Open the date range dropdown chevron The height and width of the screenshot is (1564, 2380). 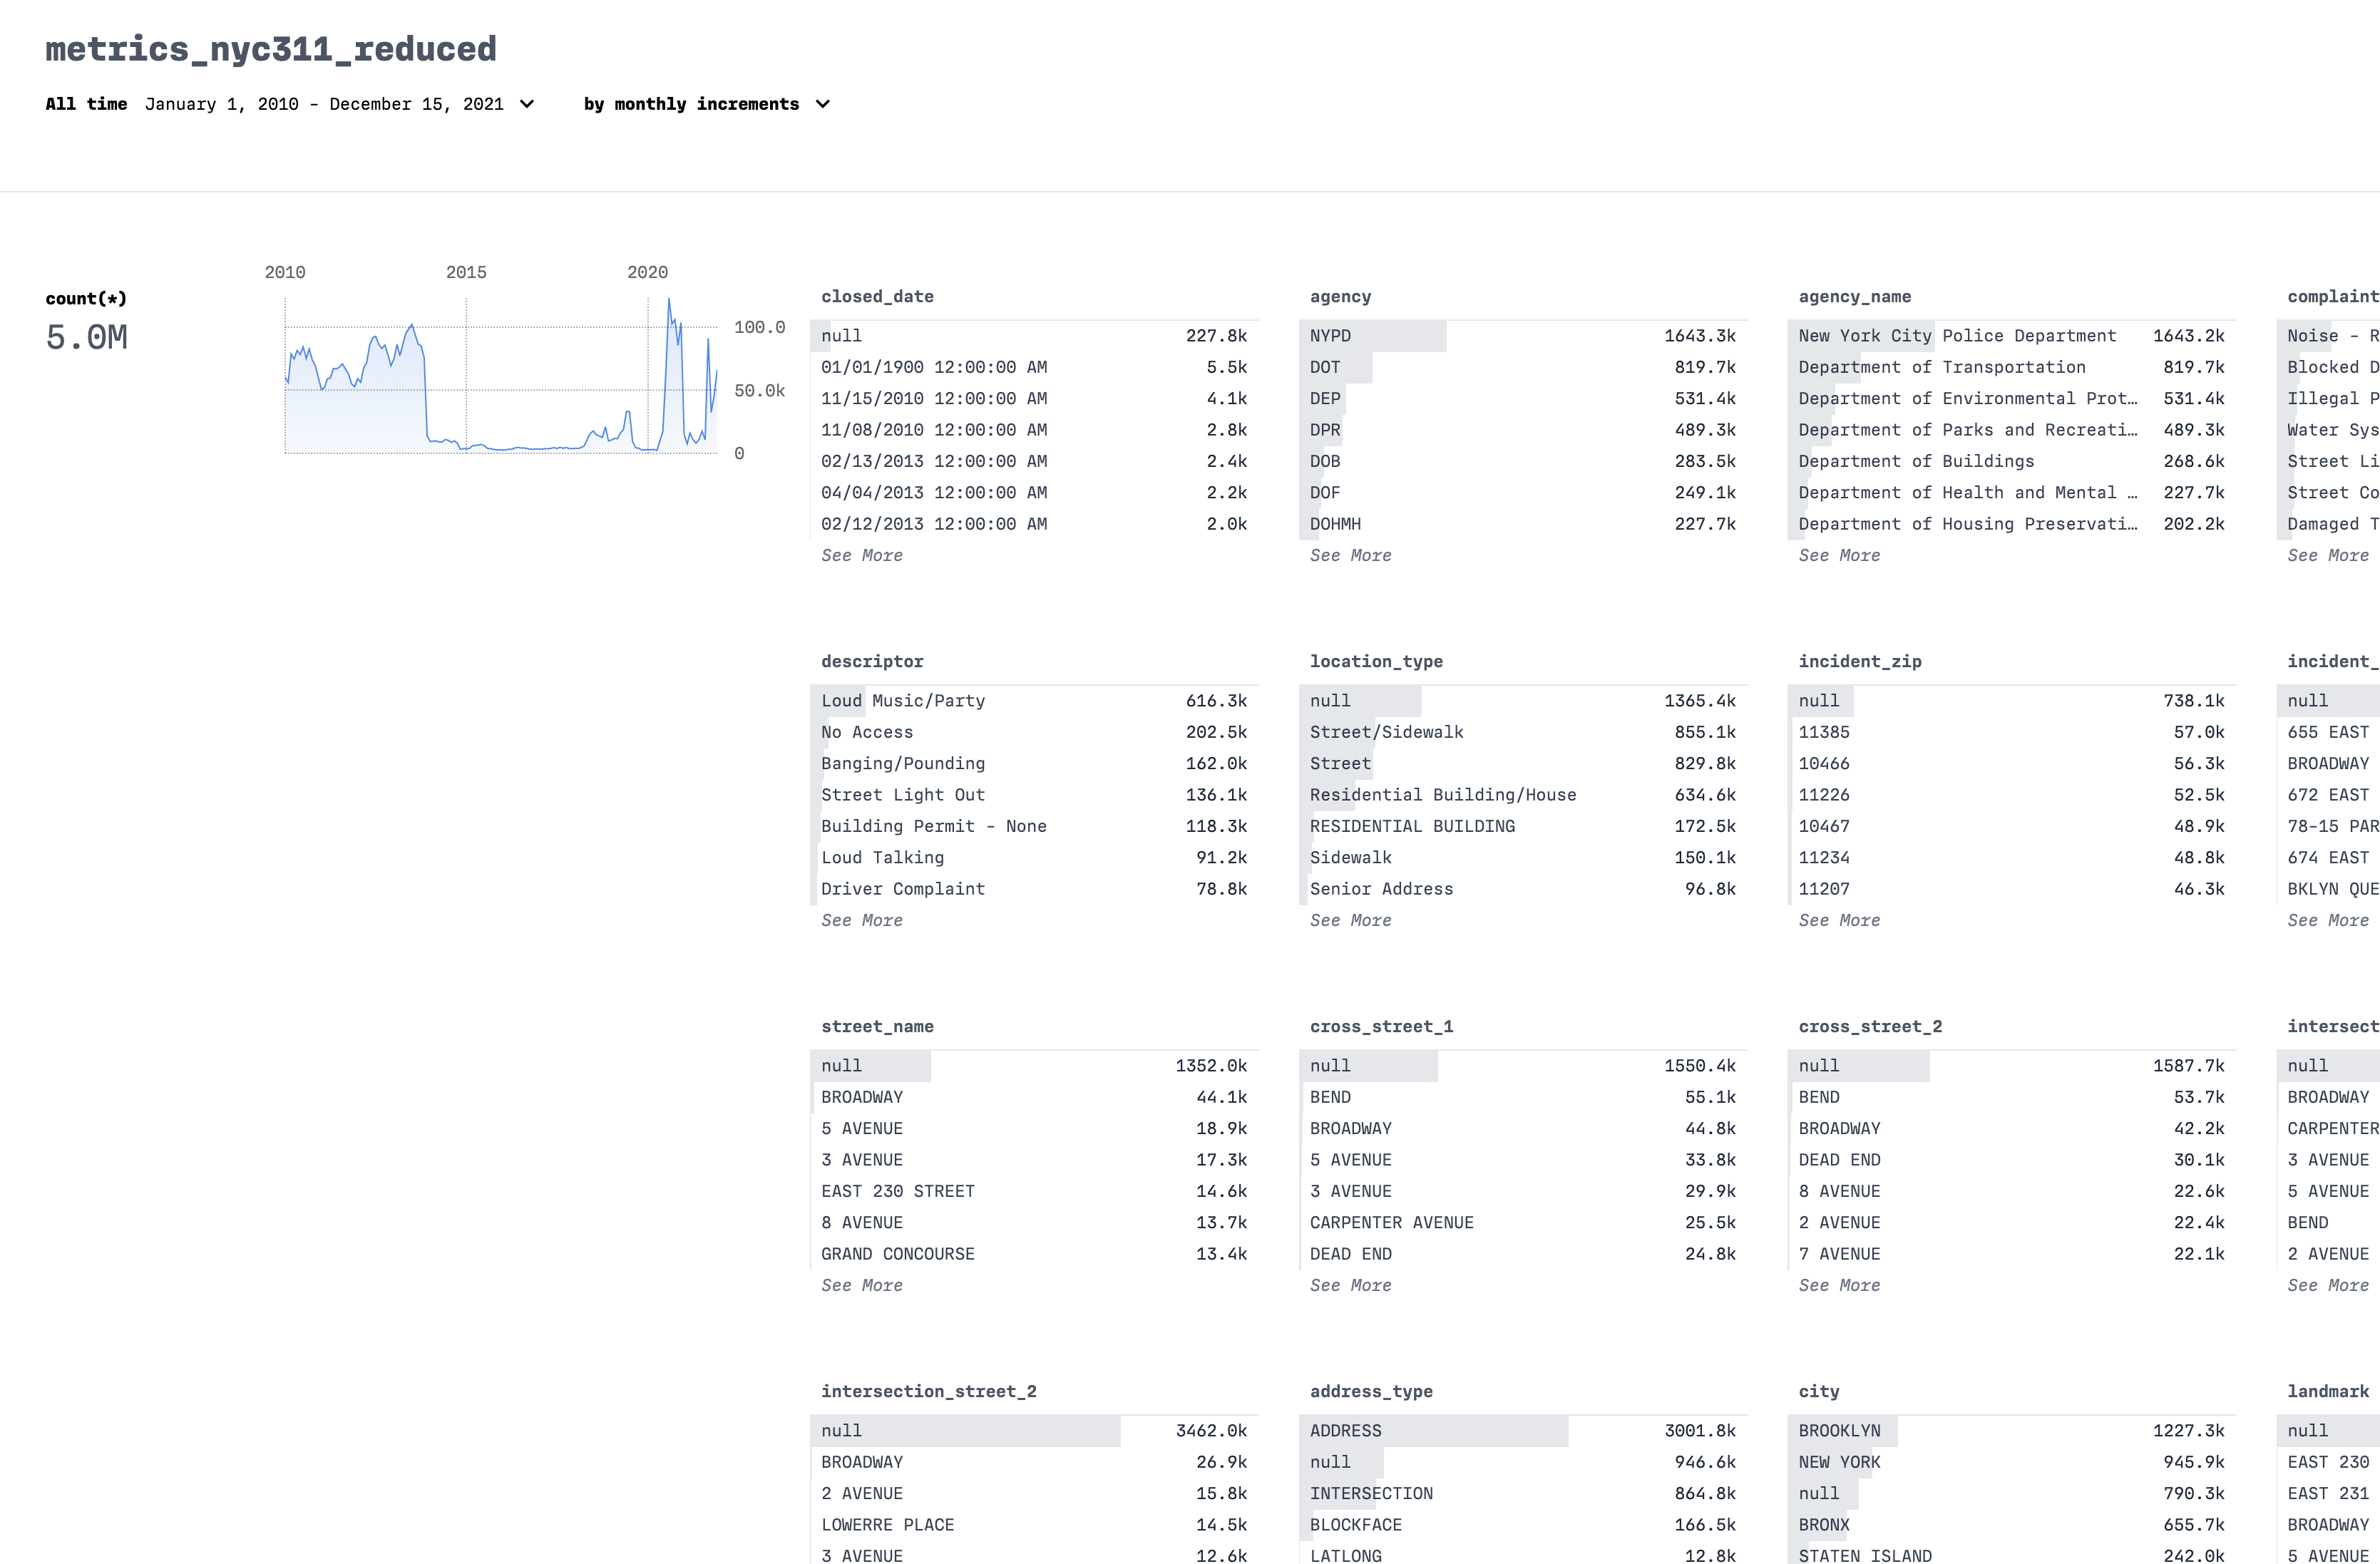(x=527, y=104)
